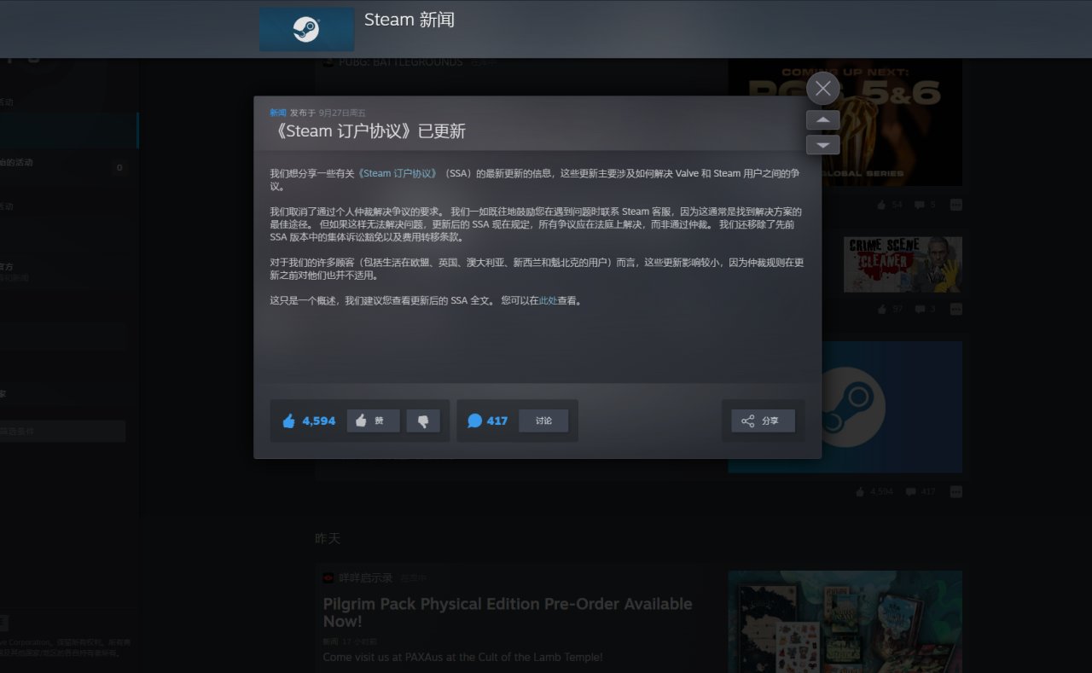Open more options beside the background 4,594 likes post
The image size is (1092, 673).
955,492
